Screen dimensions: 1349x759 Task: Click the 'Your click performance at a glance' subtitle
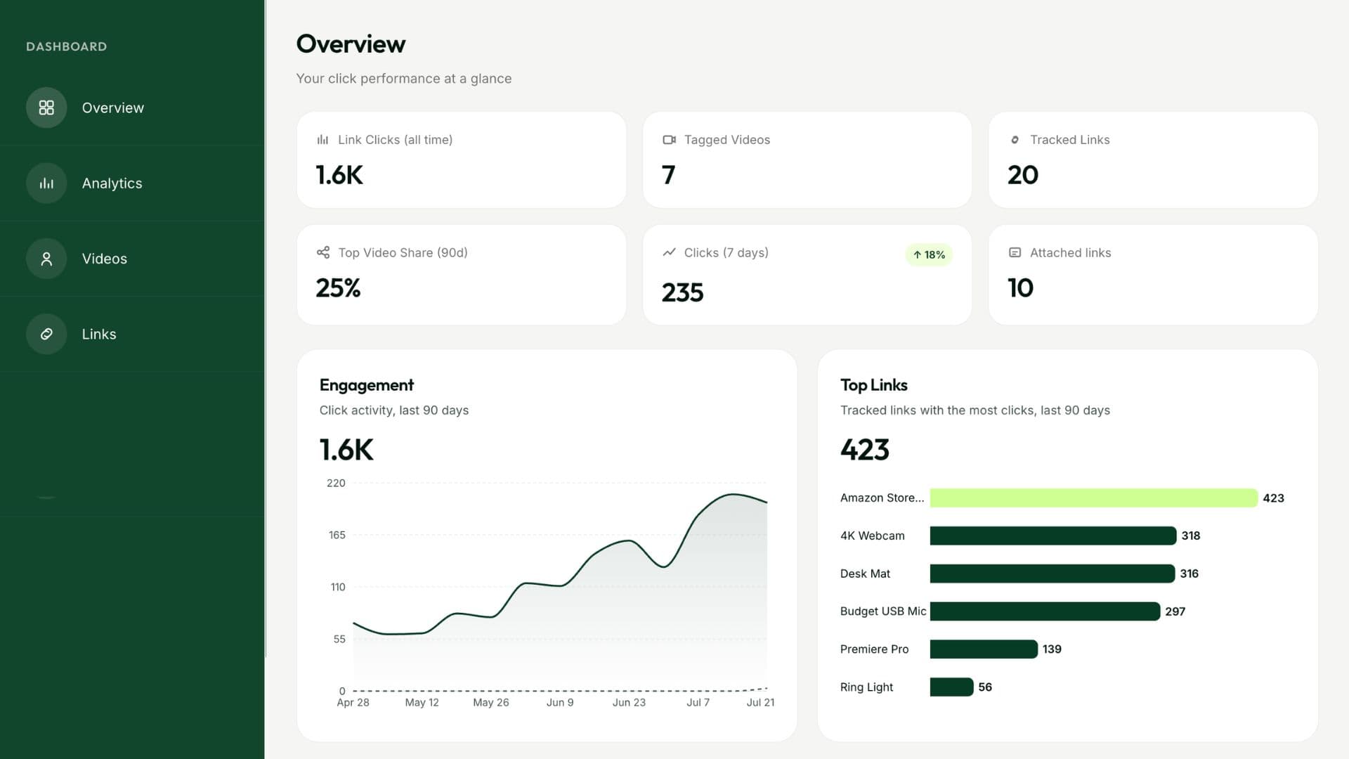(x=403, y=79)
